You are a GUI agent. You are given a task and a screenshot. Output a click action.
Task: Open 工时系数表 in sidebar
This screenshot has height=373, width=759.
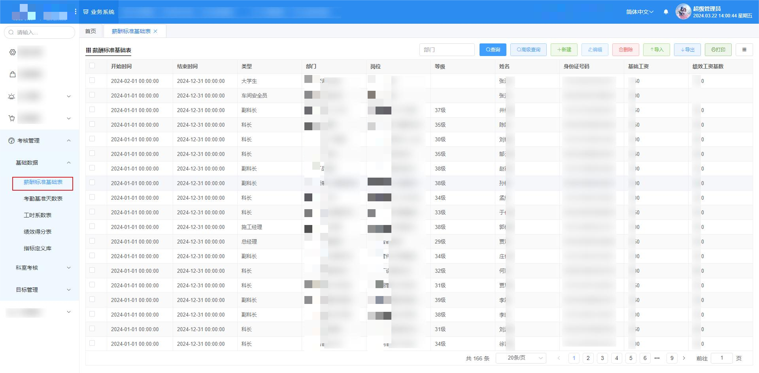[x=38, y=215]
